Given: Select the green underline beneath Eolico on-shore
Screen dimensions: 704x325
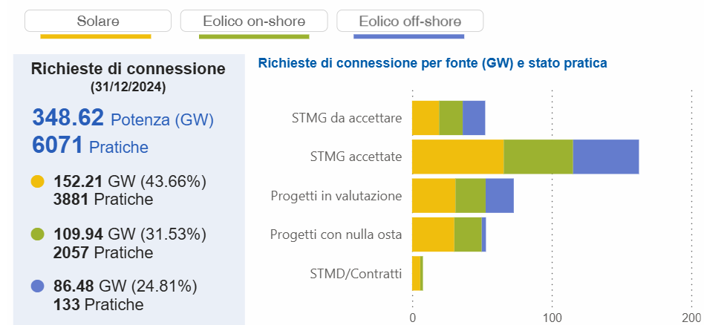Looking at the screenshot, I should click(x=254, y=36).
